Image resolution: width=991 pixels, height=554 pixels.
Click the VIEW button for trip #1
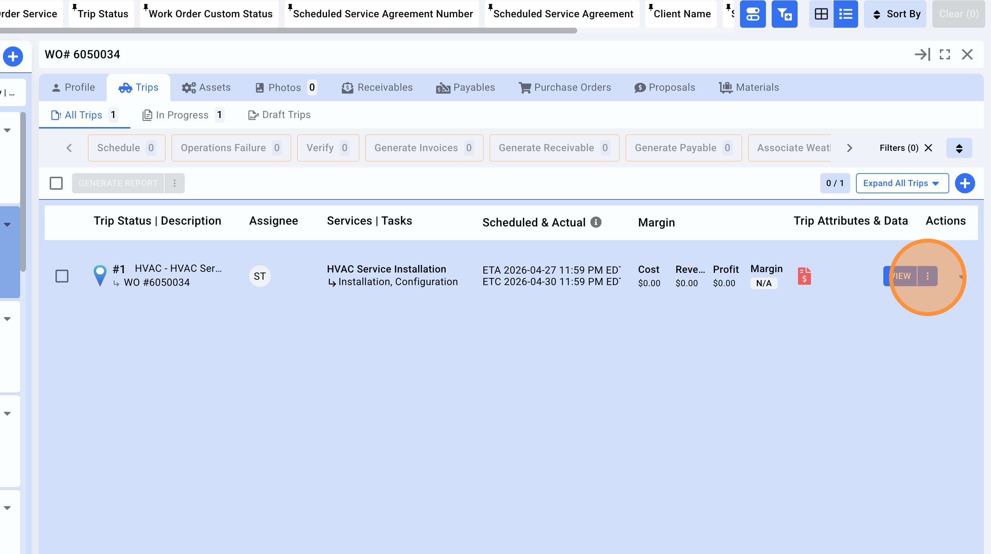[900, 276]
